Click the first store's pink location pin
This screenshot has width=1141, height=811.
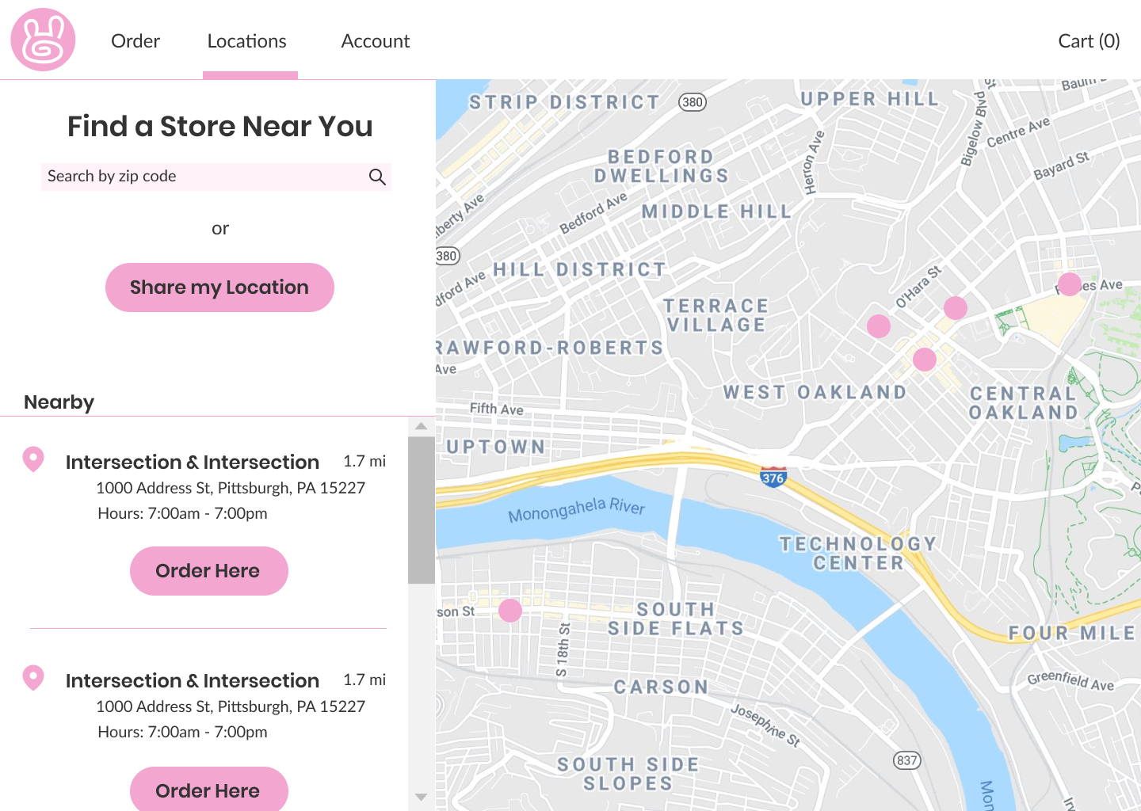(33, 459)
